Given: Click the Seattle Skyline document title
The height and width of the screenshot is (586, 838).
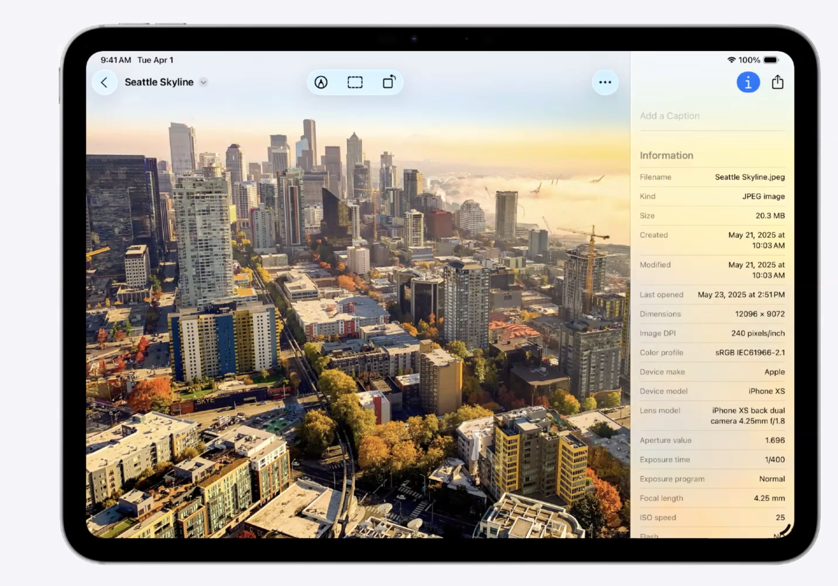Looking at the screenshot, I should tap(159, 82).
